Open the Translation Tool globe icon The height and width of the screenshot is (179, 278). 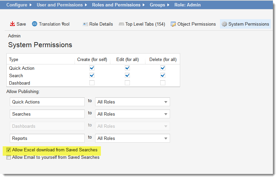point(34,24)
